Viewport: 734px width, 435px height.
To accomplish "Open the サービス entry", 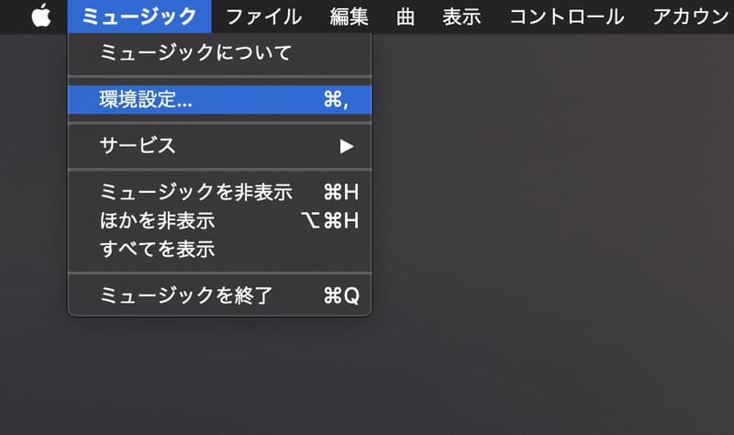I will (219, 146).
